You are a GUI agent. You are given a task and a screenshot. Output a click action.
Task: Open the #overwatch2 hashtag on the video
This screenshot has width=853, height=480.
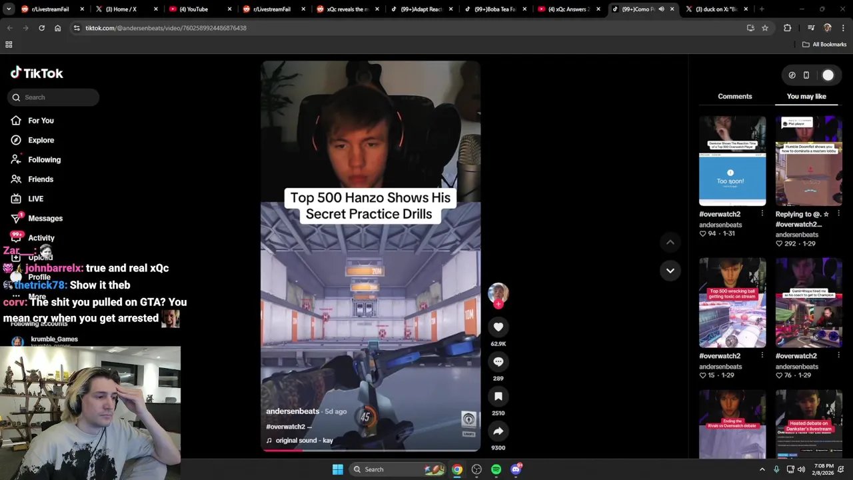[x=286, y=427]
